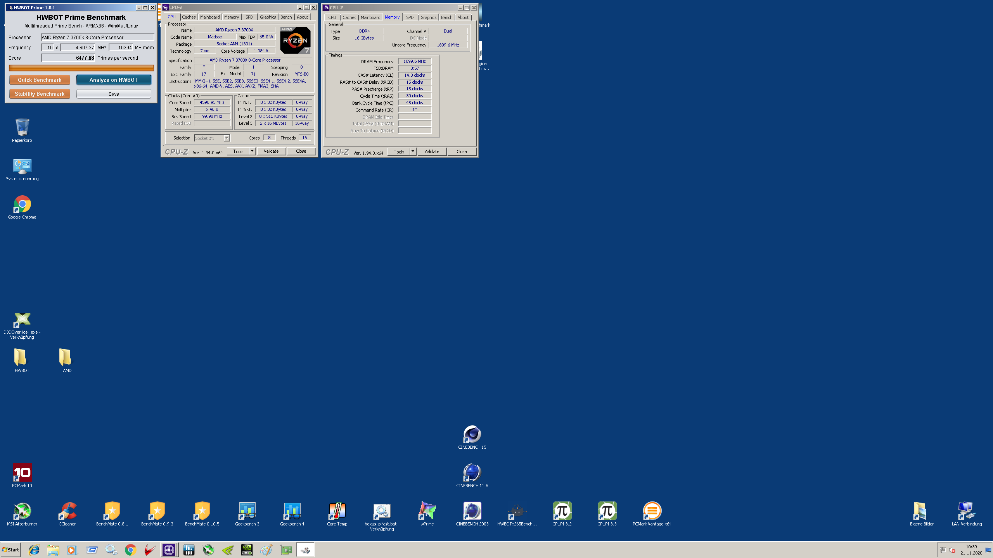Click the Score field showing 6477.68

(x=68, y=58)
